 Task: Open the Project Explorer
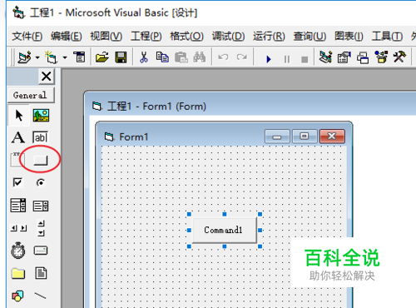pos(325,57)
